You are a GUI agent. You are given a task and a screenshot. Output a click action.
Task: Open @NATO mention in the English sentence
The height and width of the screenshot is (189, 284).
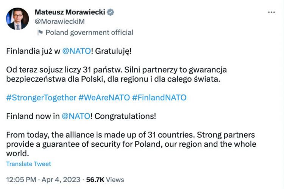tap(76, 116)
